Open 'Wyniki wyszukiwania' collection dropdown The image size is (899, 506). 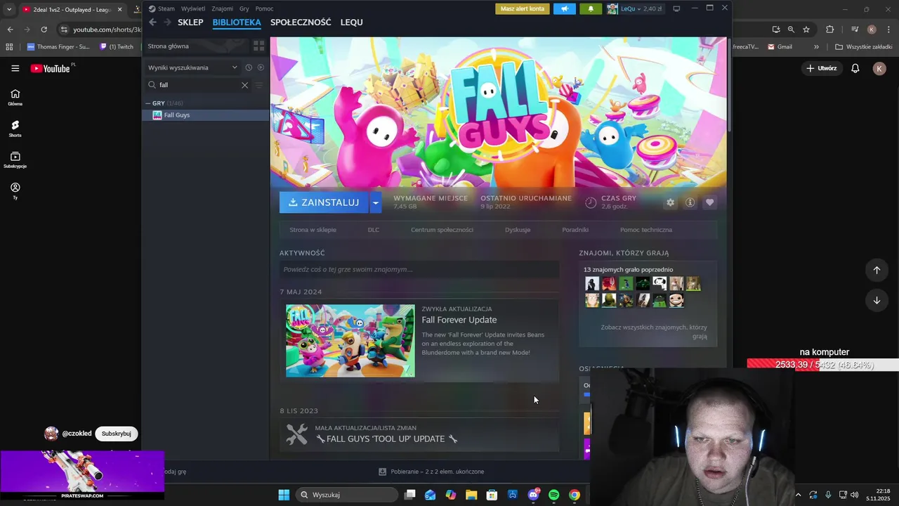click(192, 67)
